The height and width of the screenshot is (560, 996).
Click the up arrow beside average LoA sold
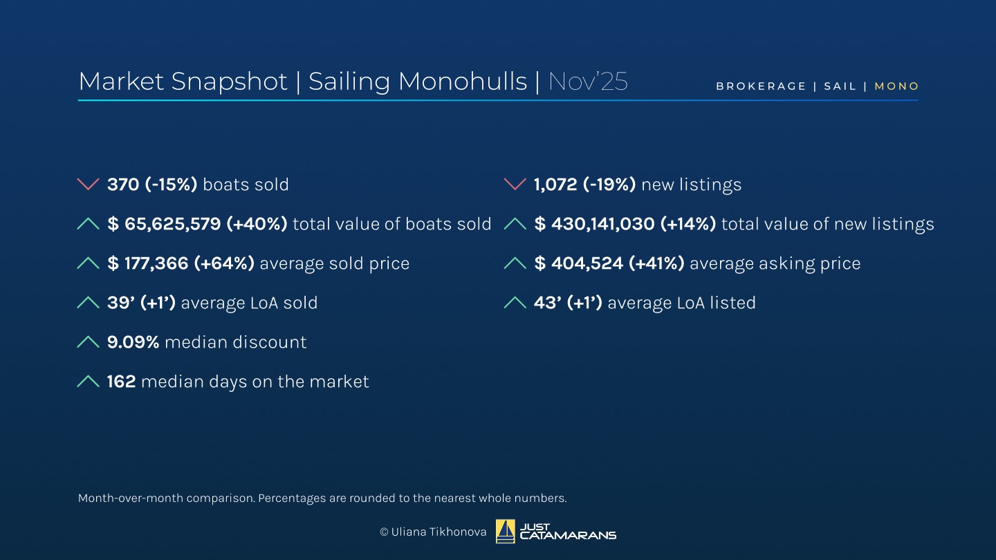[x=88, y=303]
